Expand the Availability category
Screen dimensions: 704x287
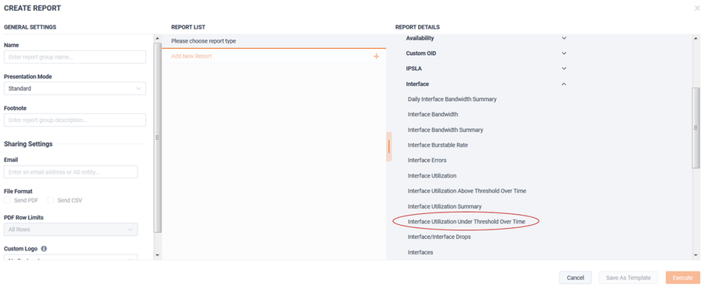tap(564, 38)
